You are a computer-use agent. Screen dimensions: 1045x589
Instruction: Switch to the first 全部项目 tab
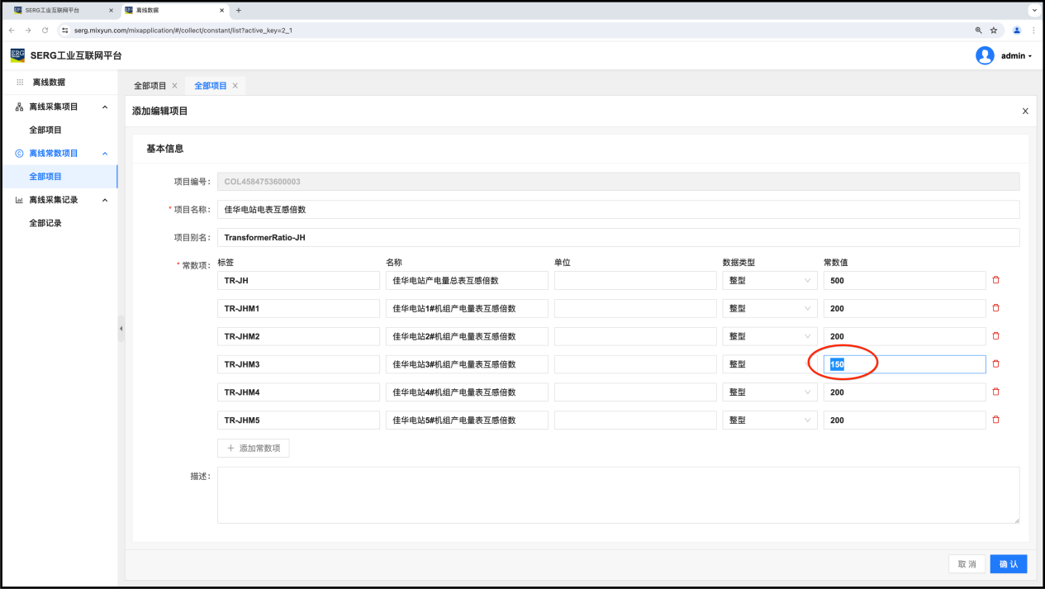pos(150,86)
